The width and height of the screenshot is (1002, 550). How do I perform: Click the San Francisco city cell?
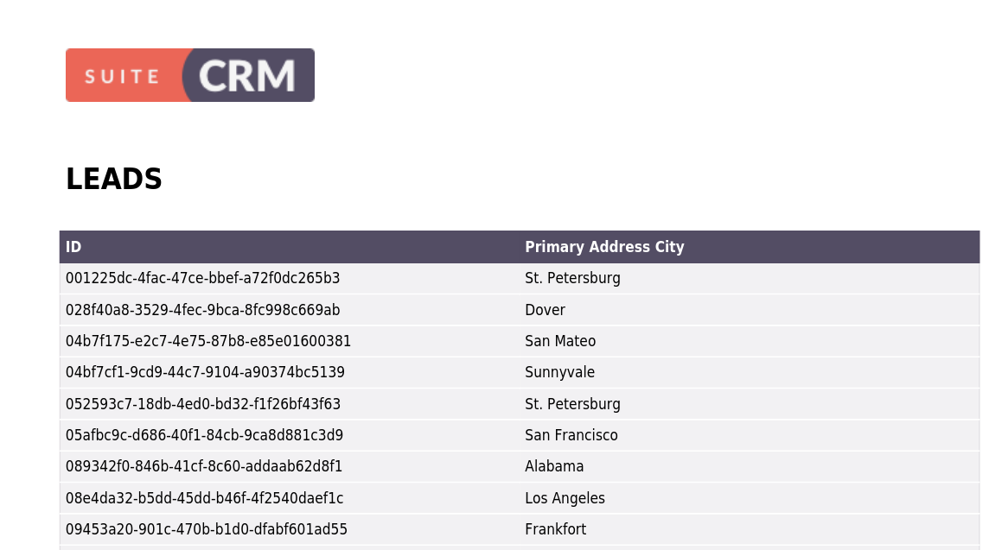point(571,435)
